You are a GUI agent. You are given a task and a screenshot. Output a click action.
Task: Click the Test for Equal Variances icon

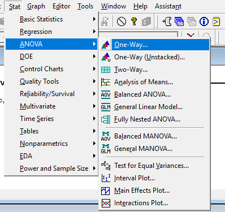[x=106, y=166]
